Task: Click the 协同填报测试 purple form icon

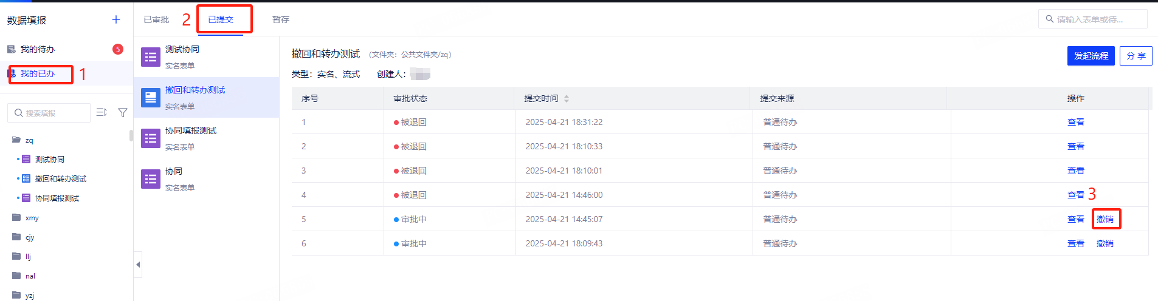Action: (x=151, y=138)
